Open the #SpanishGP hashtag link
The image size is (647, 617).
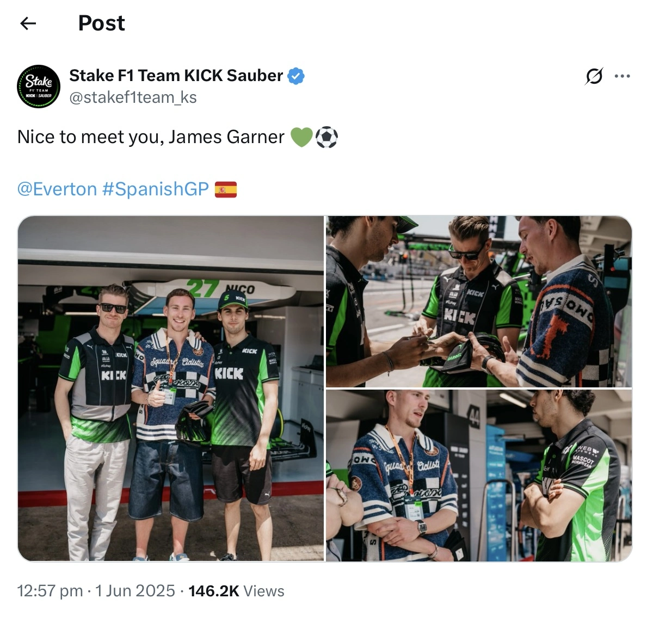coord(155,189)
